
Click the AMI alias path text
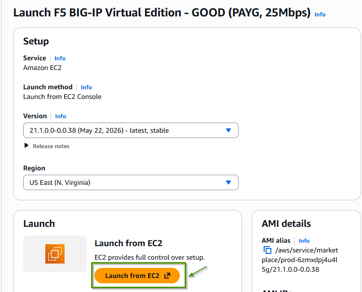coord(300,260)
